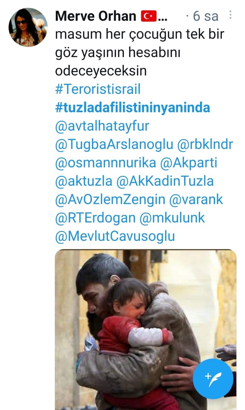Open the @avtalhatayfur mention
This screenshot has height=410, width=245.
click(102, 126)
